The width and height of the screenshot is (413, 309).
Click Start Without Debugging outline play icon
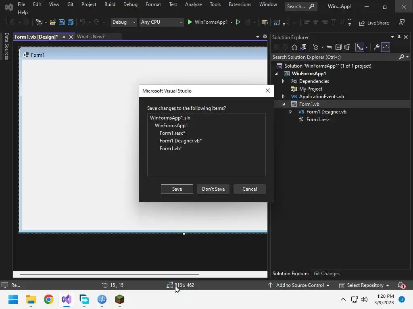coord(238,22)
